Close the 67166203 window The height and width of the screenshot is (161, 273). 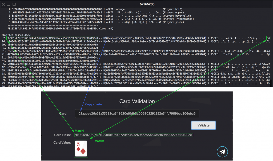coord(4,4)
